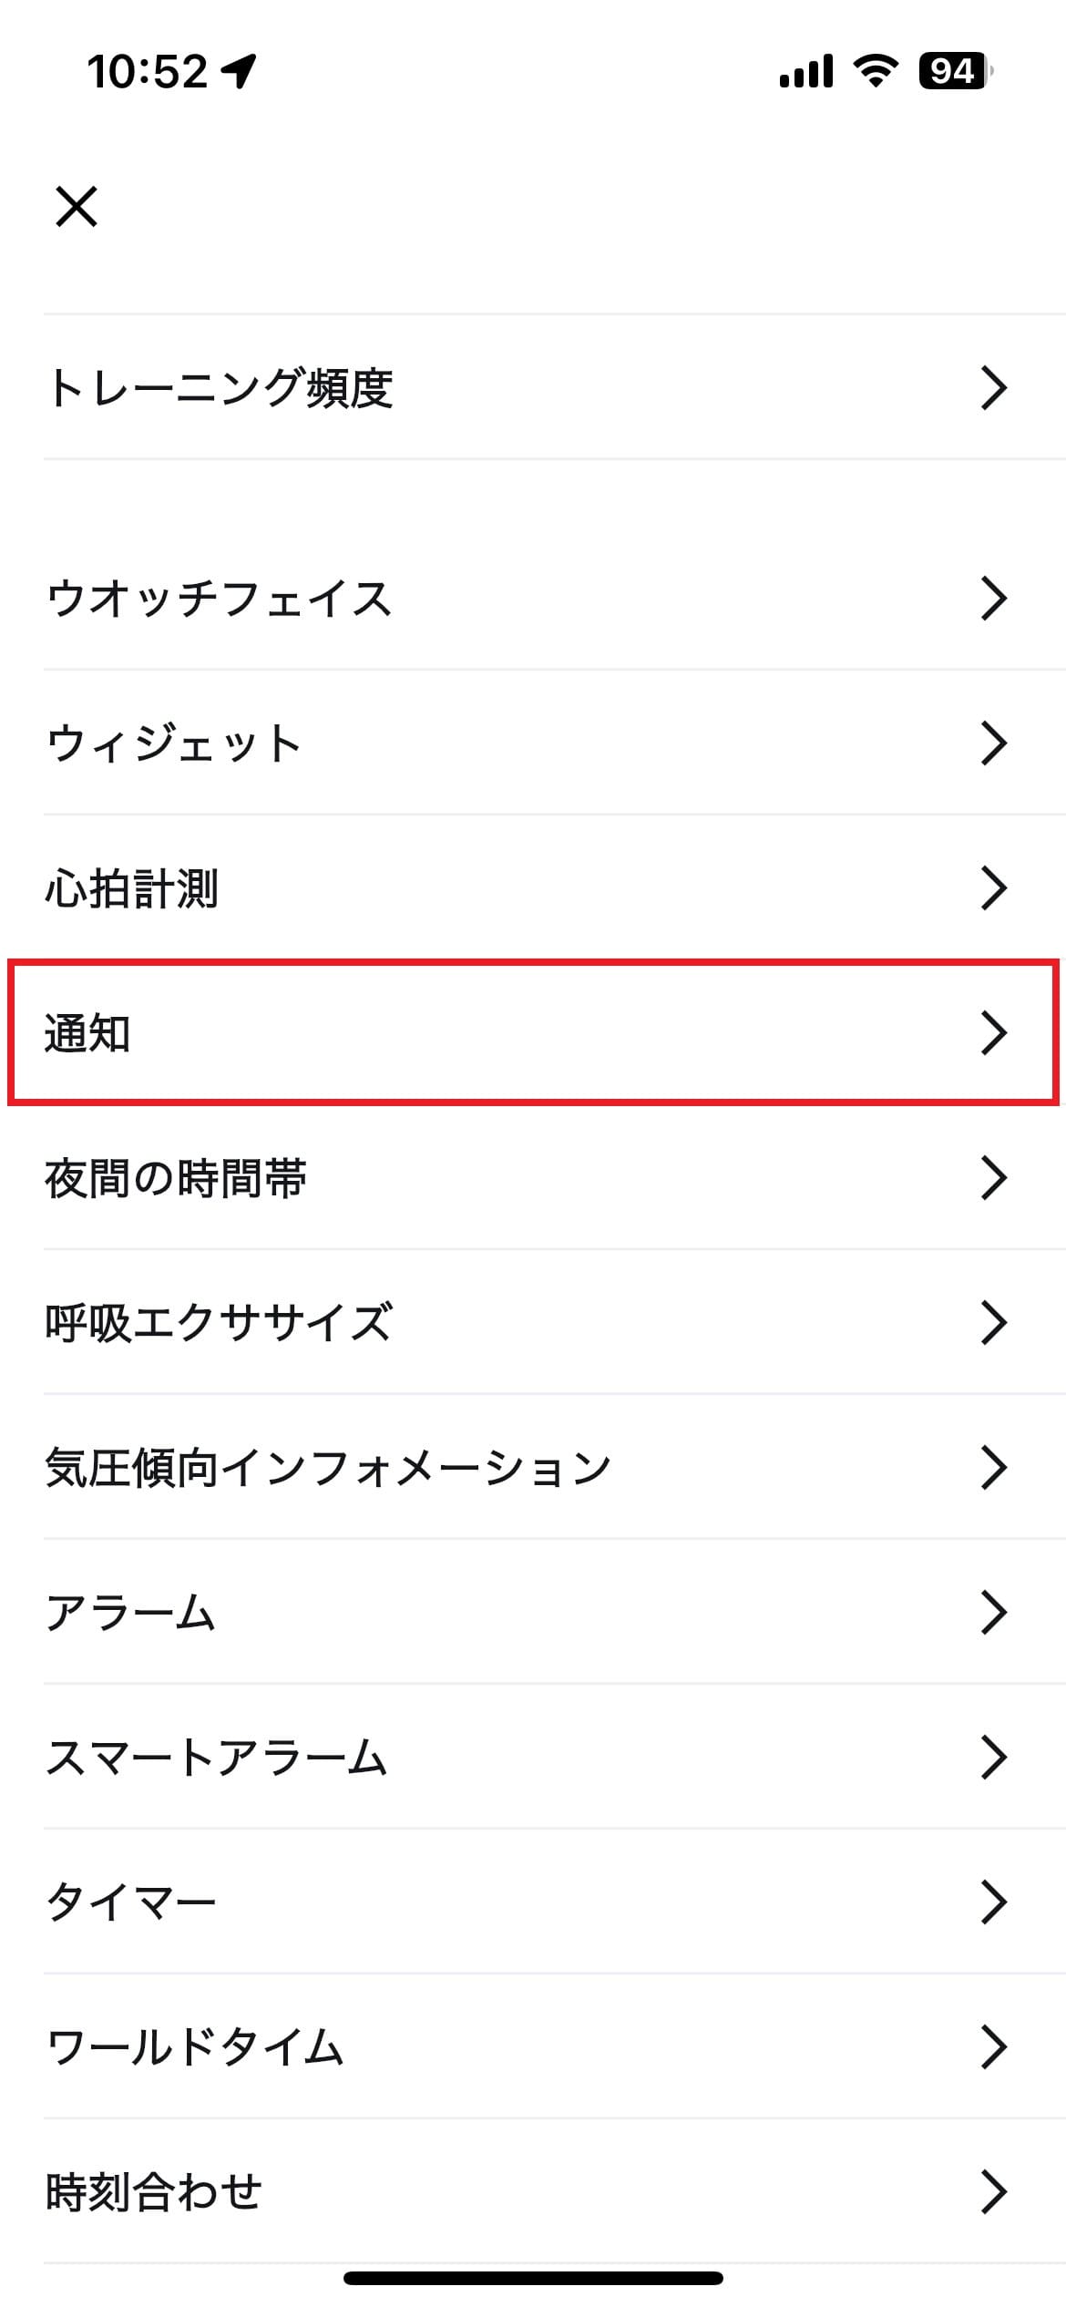
Task: Select 心拍計測 option
Action: [x=533, y=888]
